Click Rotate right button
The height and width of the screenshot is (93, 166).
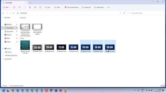pyautogui.click(x=99, y=7)
